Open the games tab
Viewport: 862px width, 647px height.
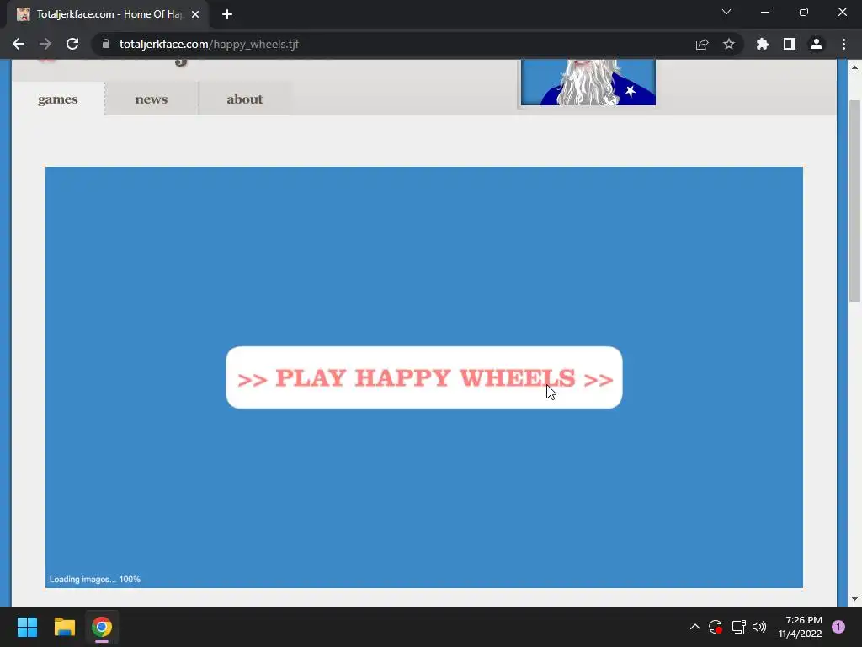pyautogui.click(x=58, y=99)
